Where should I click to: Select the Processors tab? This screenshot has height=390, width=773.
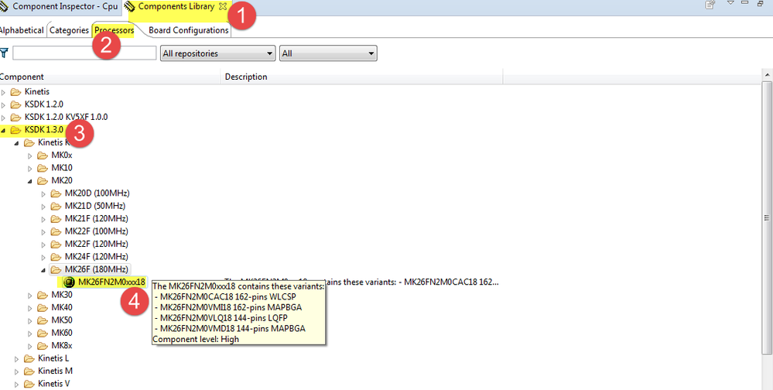point(114,30)
